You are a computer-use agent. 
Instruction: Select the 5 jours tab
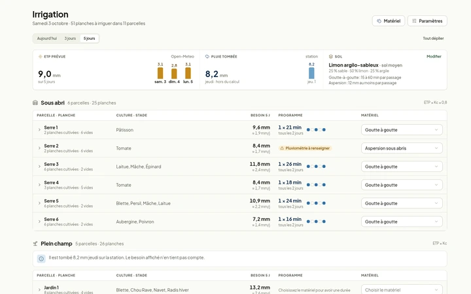click(89, 39)
